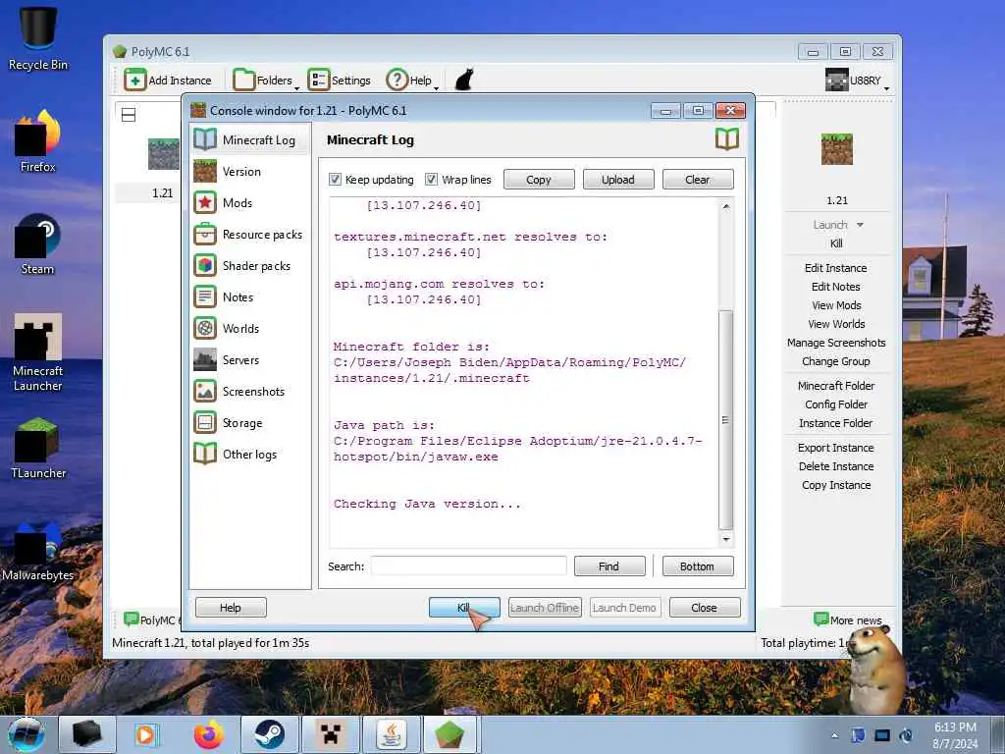Click the Kill button in console window
Viewport: 1005px width, 754px height.
click(x=464, y=607)
